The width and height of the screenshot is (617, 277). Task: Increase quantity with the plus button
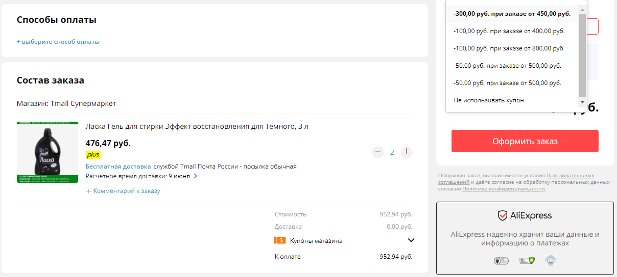pos(406,152)
